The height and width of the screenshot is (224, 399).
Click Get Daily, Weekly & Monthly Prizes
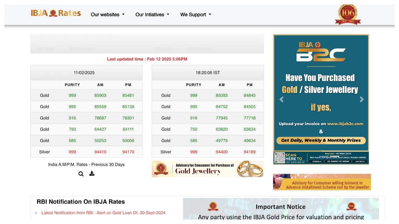tap(321, 140)
